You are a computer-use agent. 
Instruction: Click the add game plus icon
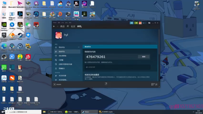(x=55, y=84)
